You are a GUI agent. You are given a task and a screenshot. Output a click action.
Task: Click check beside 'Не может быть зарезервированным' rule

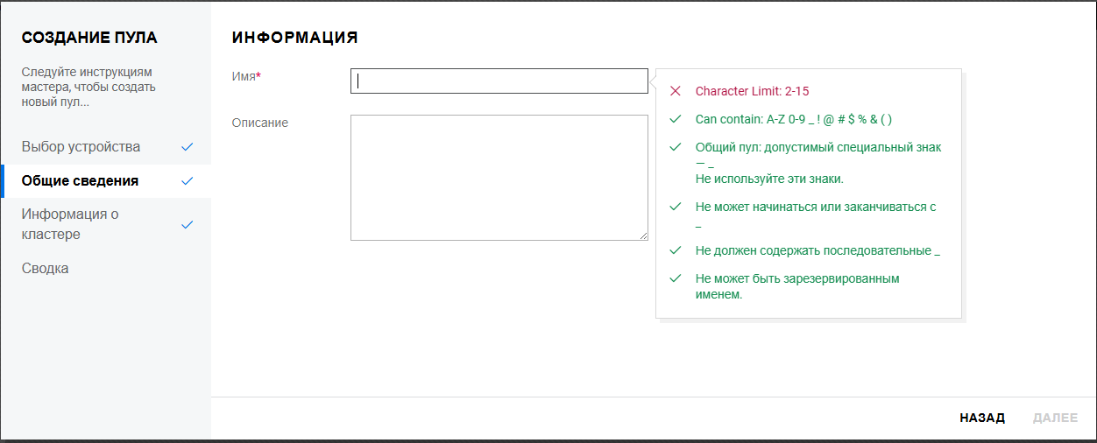pyautogui.click(x=675, y=278)
